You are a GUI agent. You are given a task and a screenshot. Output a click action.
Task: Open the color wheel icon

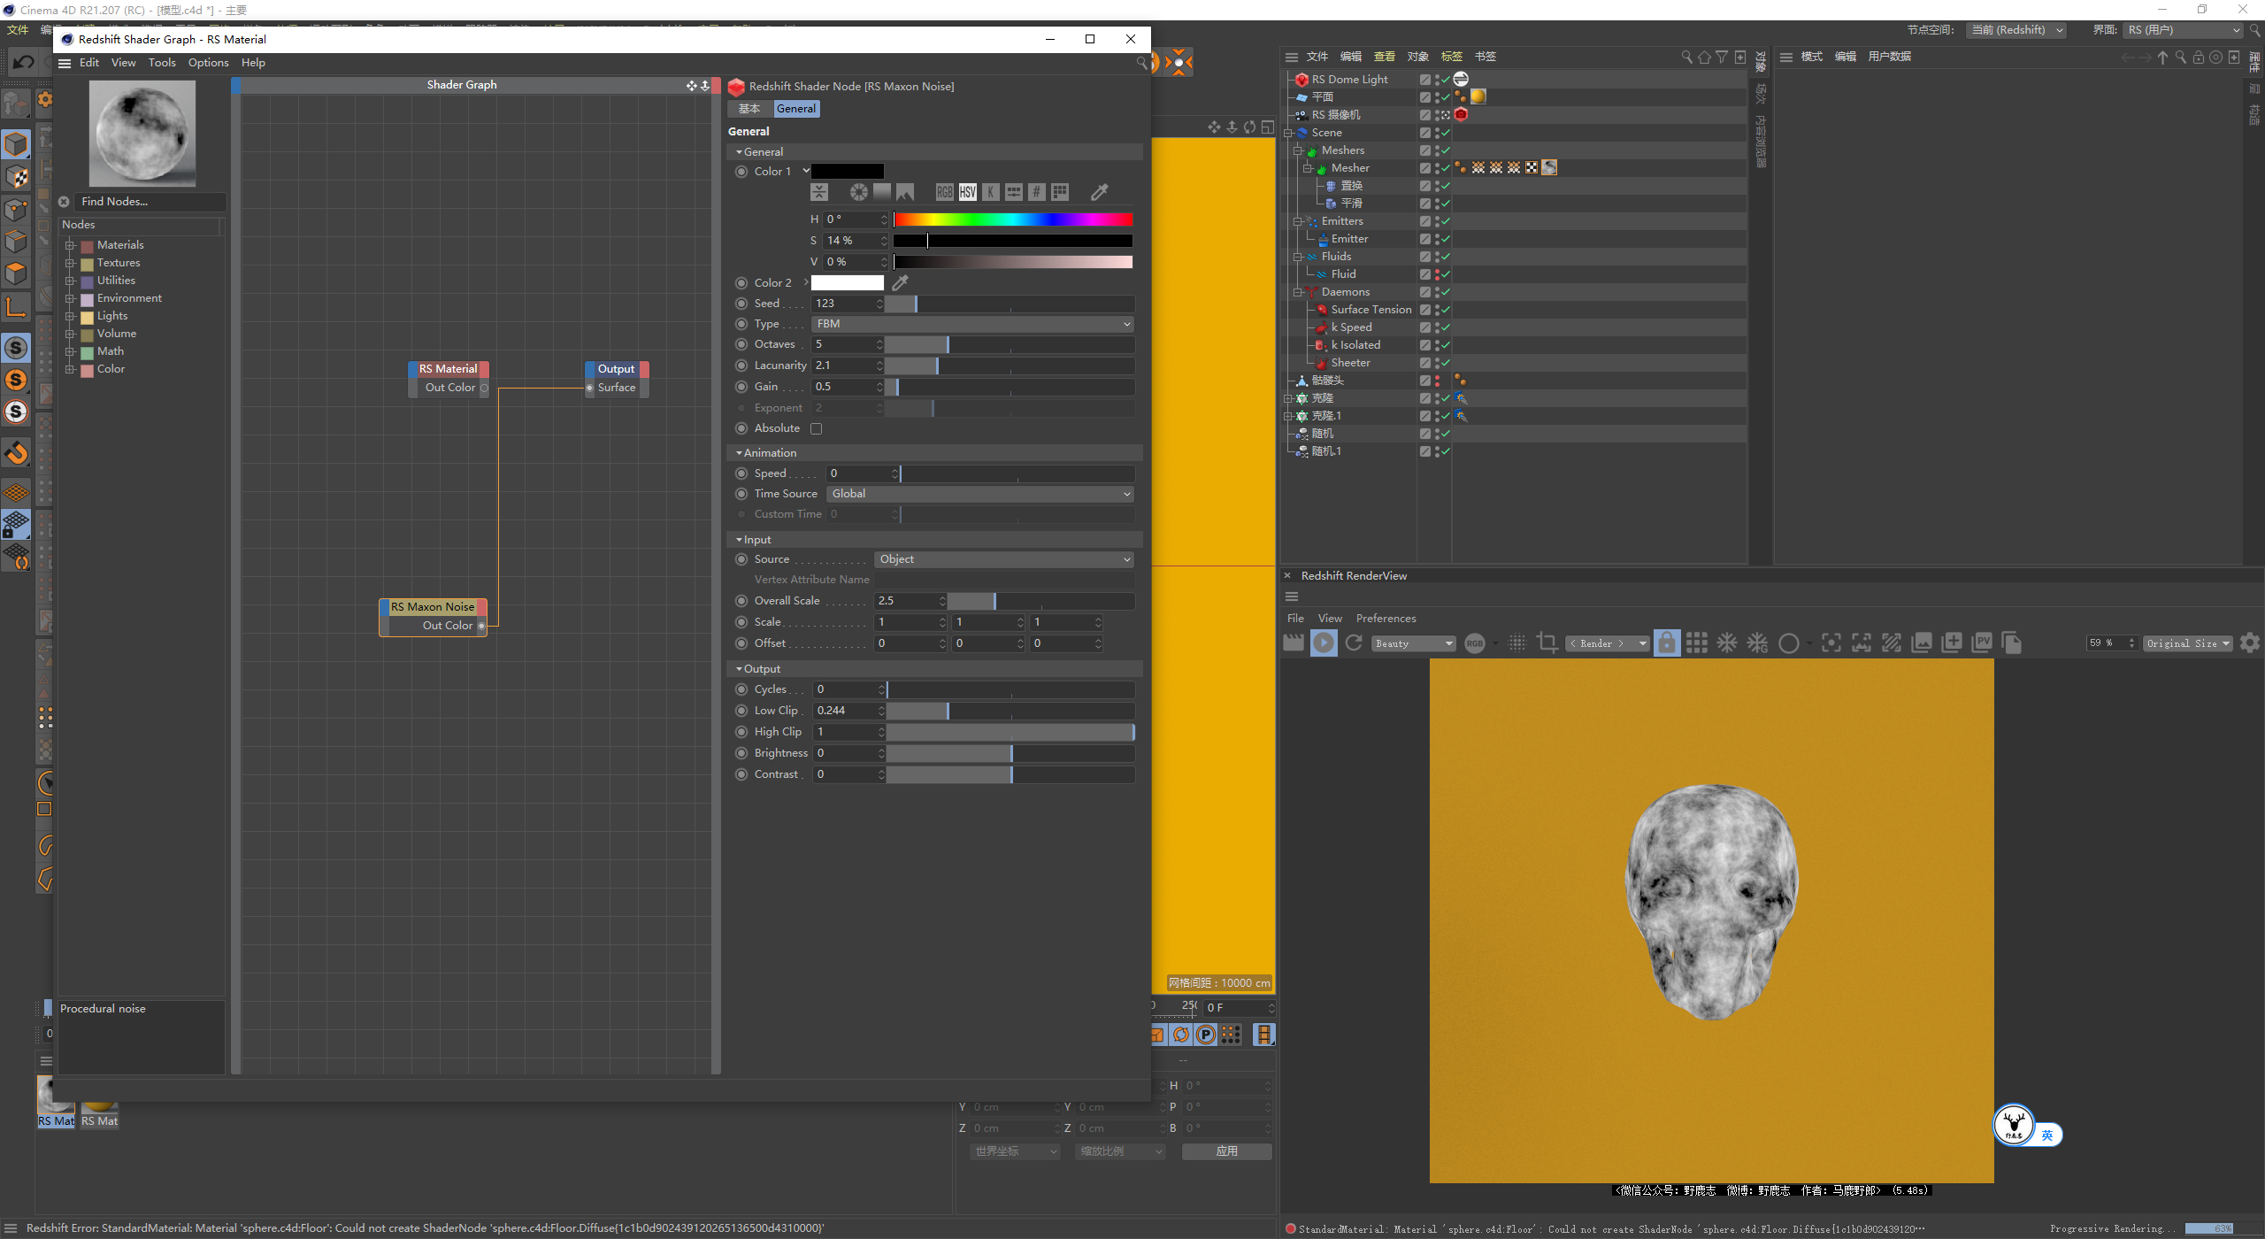click(x=858, y=192)
